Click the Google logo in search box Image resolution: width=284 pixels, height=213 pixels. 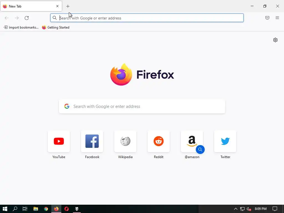point(67,106)
